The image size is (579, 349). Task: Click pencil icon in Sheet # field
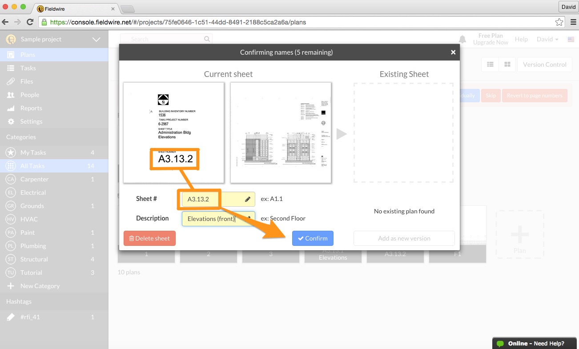[248, 199]
